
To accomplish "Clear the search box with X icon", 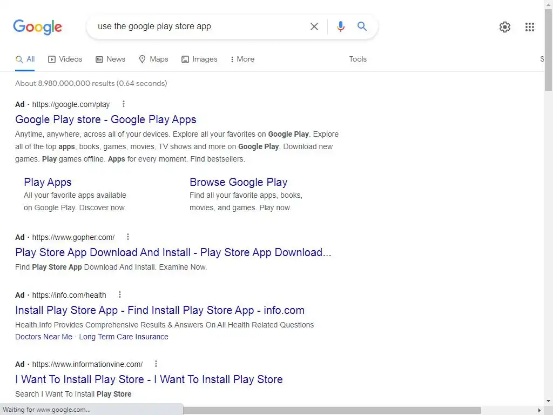I will [x=314, y=26].
